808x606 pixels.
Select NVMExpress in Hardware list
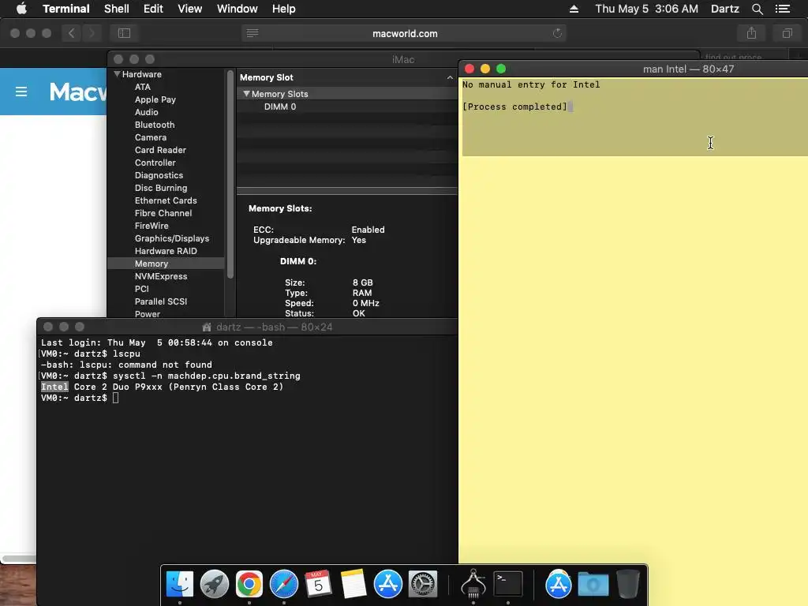pyautogui.click(x=161, y=276)
